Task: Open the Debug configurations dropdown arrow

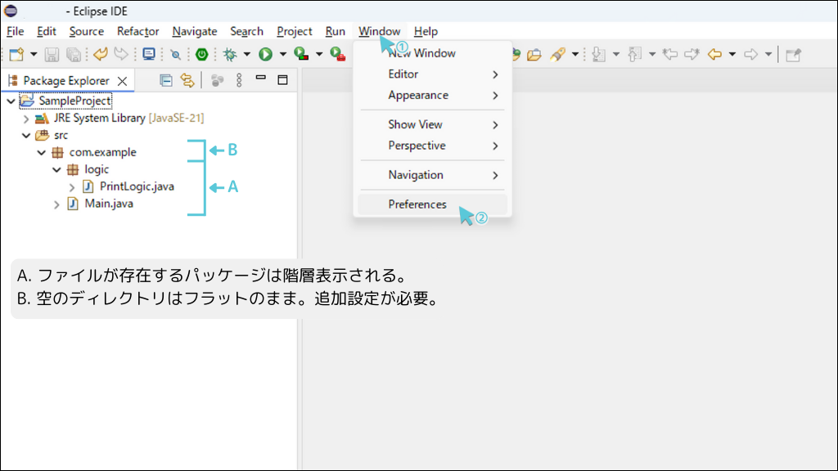Action: pos(247,55)
